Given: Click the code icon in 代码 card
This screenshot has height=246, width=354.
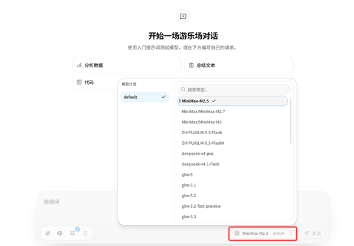Looking at the screenshot, I should click(x=79, y=82).
